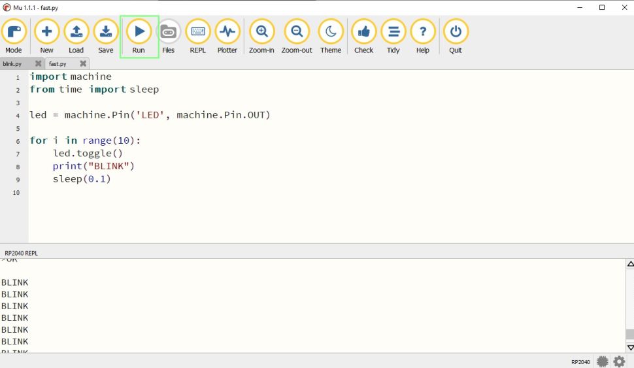Click line number 10 in the gutter
Viewport: 634px width, 368px height.
tap(16, 192)
